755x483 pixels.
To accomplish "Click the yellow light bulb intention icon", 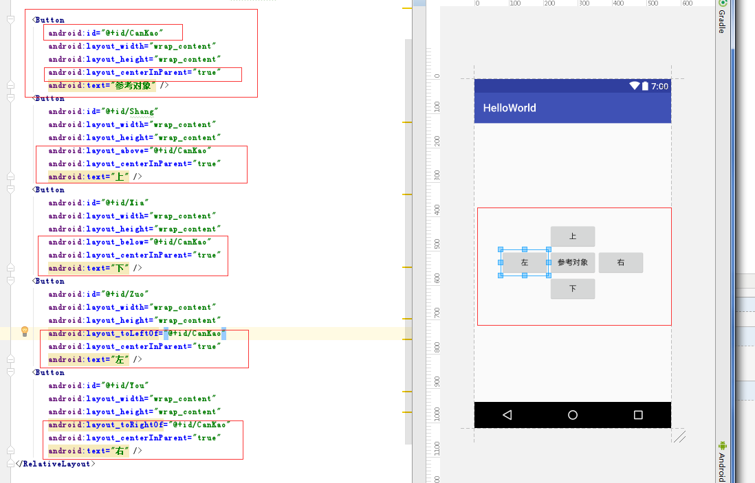I will pyautogui.click(x=25, y=331).
